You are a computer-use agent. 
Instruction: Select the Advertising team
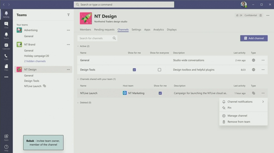(x=31, y=30)
